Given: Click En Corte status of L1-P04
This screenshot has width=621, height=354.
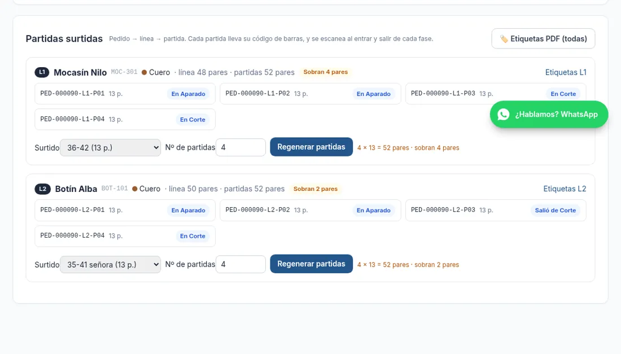Looking at the screenshot, I should (x=193, y=120).
